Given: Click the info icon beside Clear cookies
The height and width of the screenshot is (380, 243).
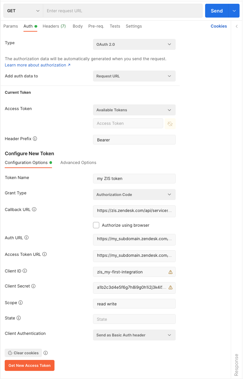Looking at the screenshot, I should coord(45,353).
